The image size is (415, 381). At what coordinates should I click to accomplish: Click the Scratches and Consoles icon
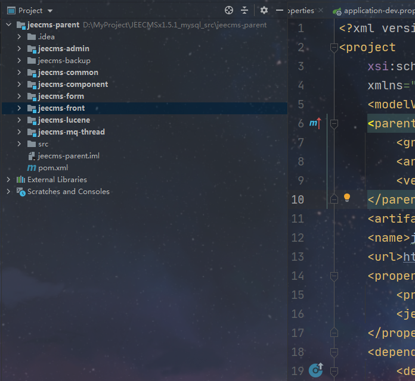[21, 192]
